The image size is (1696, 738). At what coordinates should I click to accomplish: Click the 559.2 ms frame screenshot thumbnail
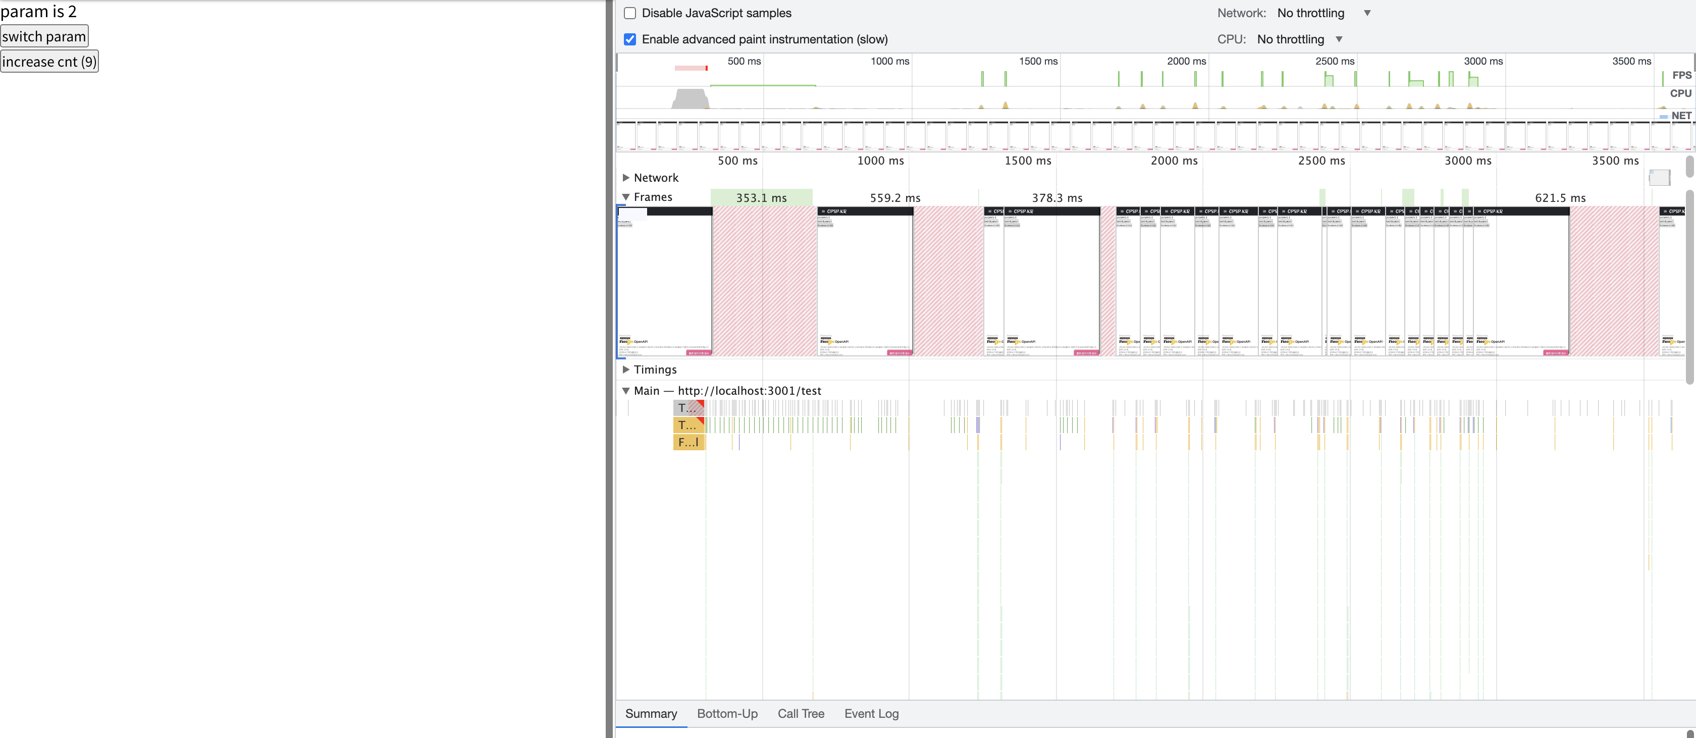tap(865, 282)
